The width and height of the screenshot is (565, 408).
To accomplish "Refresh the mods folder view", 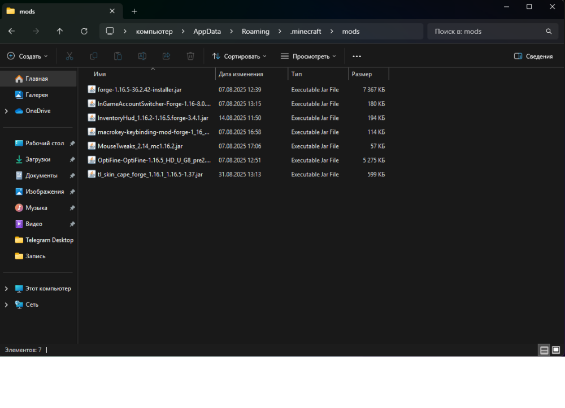I will (84, 31).
